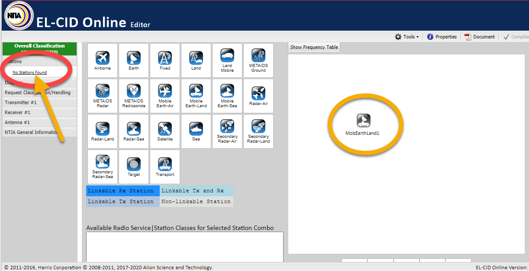529x271 pixels.
Task: Select the Transport station icon
Action: tap(165, 167)
